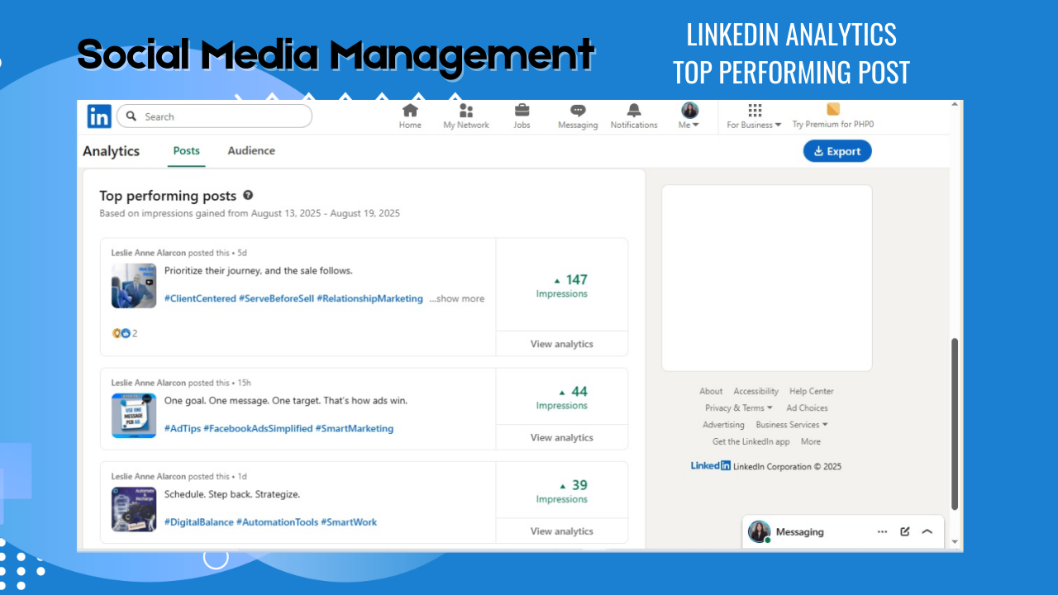Expand the Privacy & Terms footer dropdown
The image size is (1058, 595).
(x=739, y=408)
